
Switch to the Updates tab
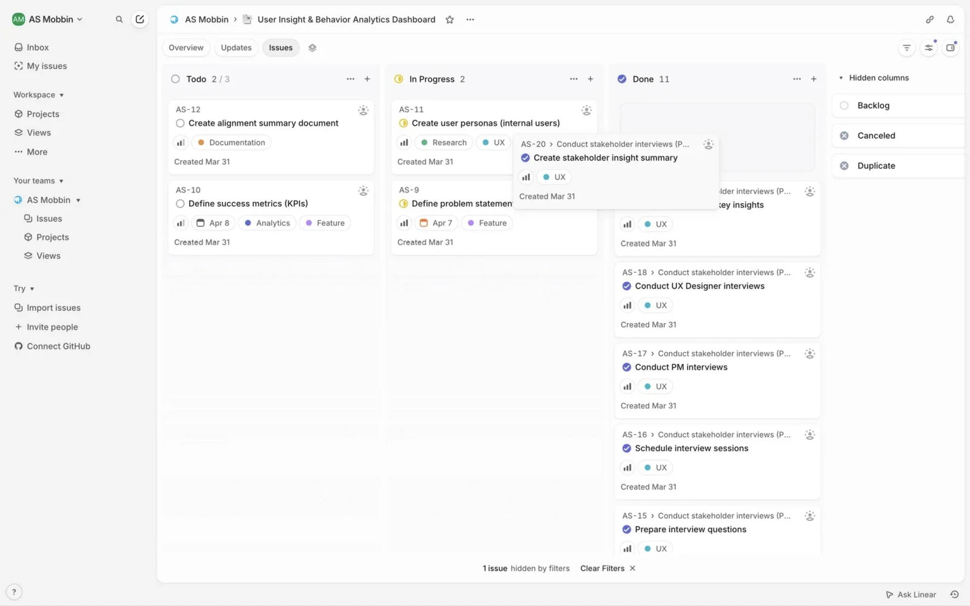[236, 48]
